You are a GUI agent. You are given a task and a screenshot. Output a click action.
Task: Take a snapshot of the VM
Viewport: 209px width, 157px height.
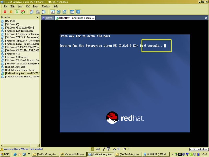pos(32,12)
